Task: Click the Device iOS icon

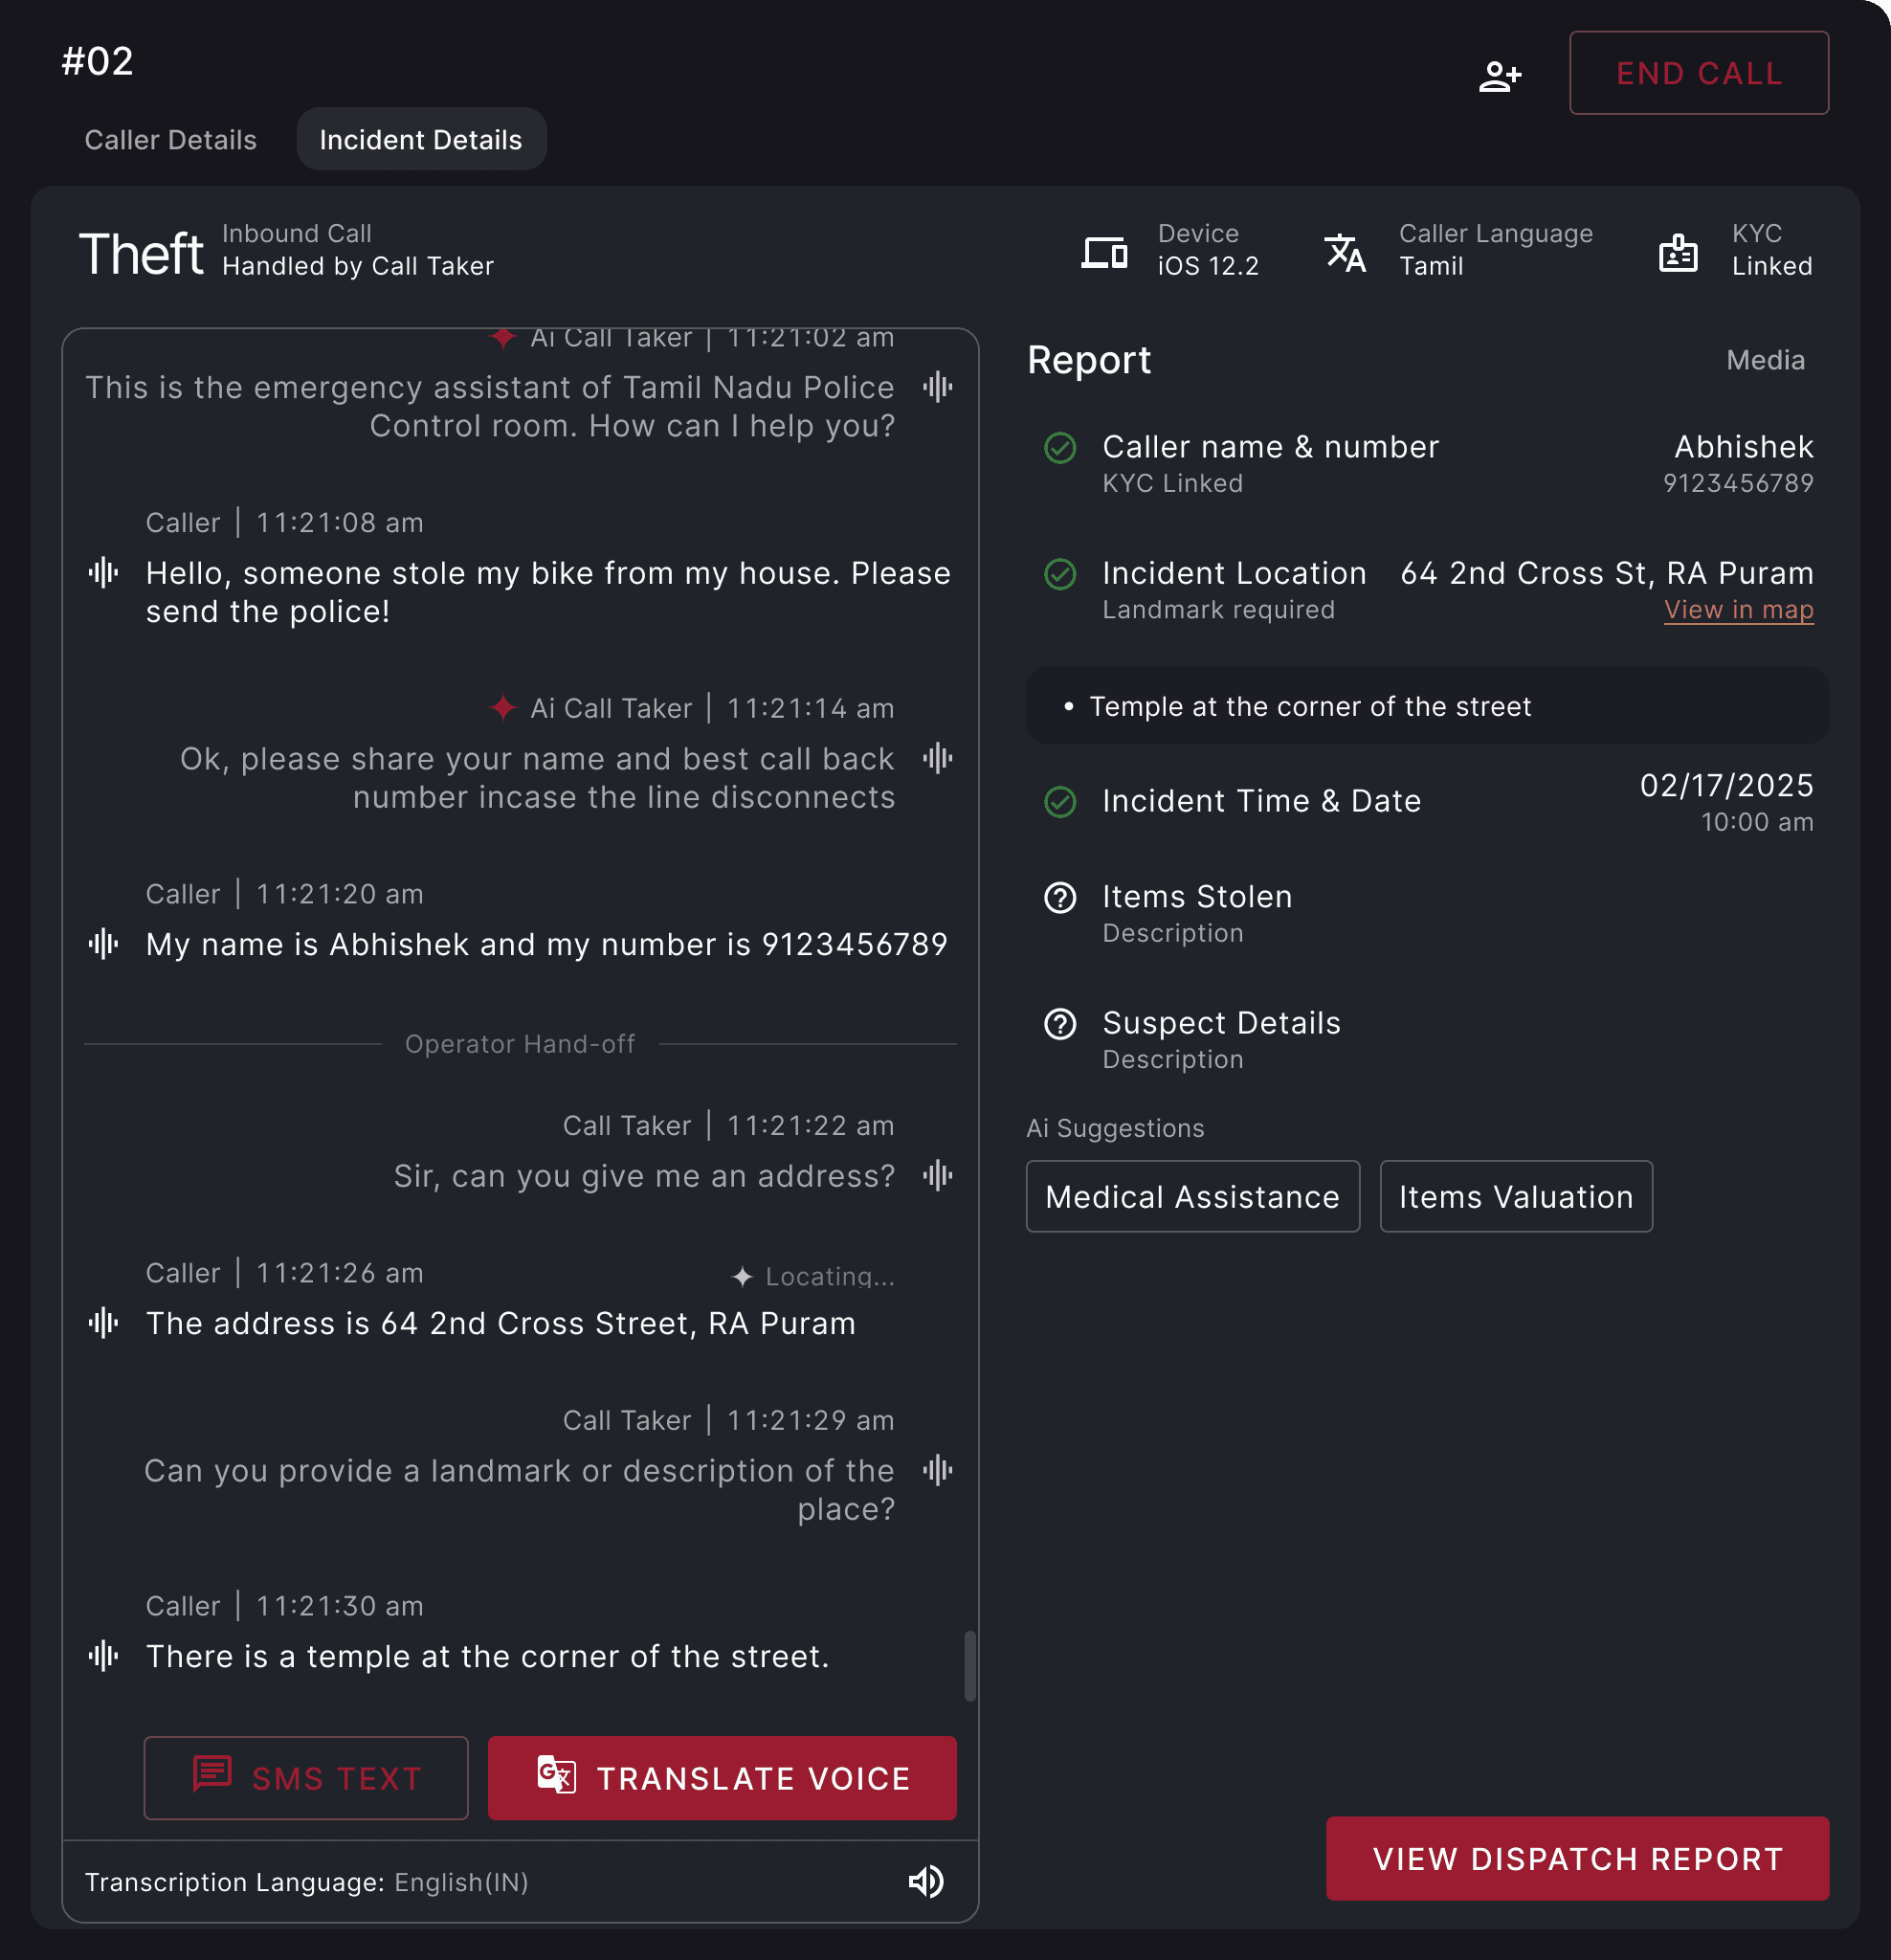Action: (1104, 252)
